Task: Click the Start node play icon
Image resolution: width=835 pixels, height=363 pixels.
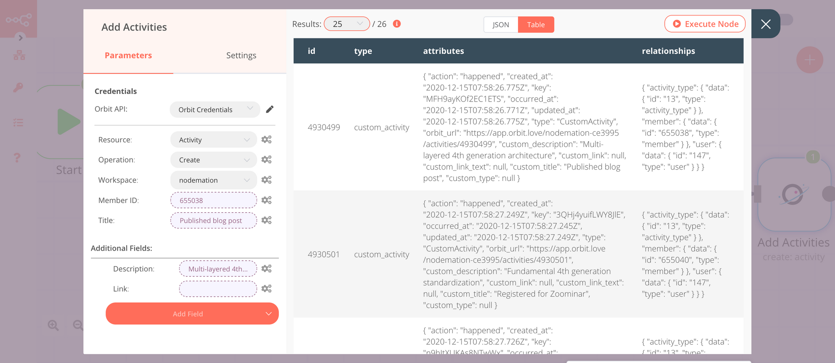Action: pyautogui.click(x=68, y=122)
